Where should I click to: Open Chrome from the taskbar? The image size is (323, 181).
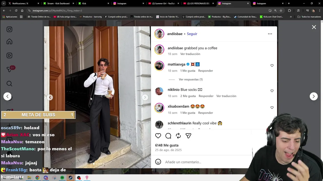tap(37, 178)
